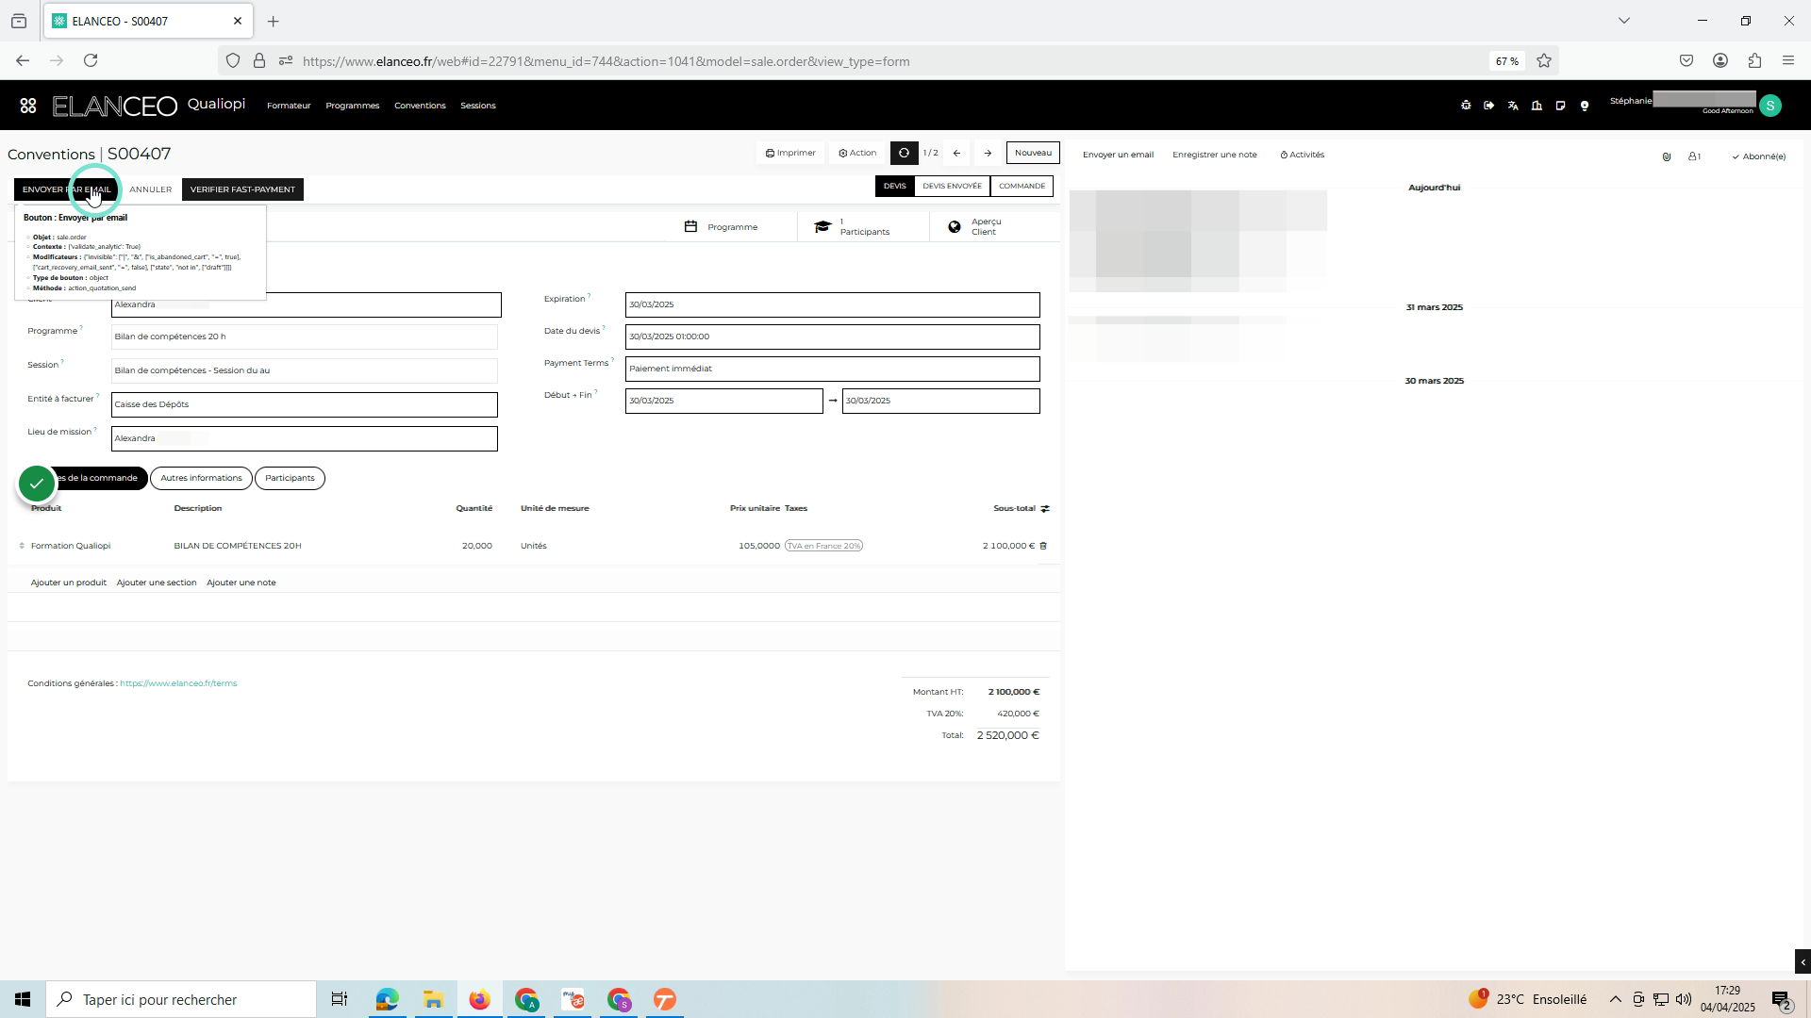Switch to Autres informations tab
This screenshot has height=1018, width=1811.
201,478
